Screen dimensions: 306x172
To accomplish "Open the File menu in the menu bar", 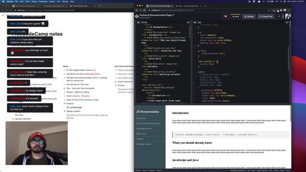I will (x=17, y=1).
